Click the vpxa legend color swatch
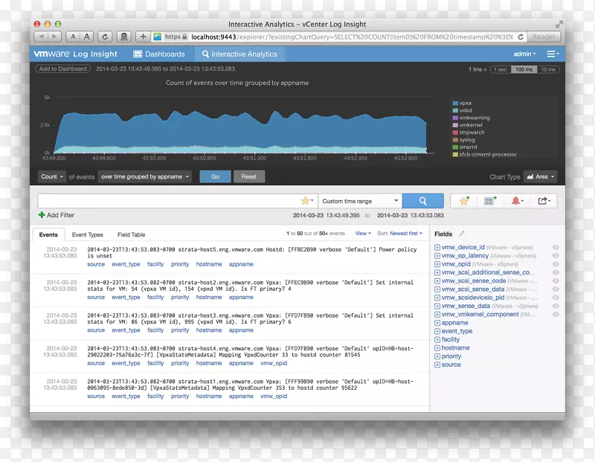Image resolution: width=595 pixels, height=462 pixels. coord(455,103)
